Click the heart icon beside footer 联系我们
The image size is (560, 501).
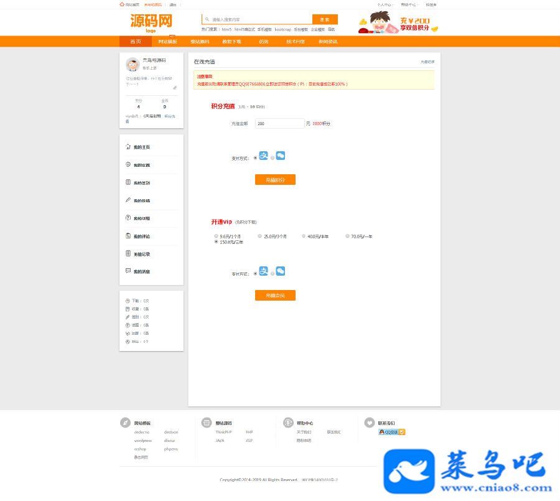[369, 423]
